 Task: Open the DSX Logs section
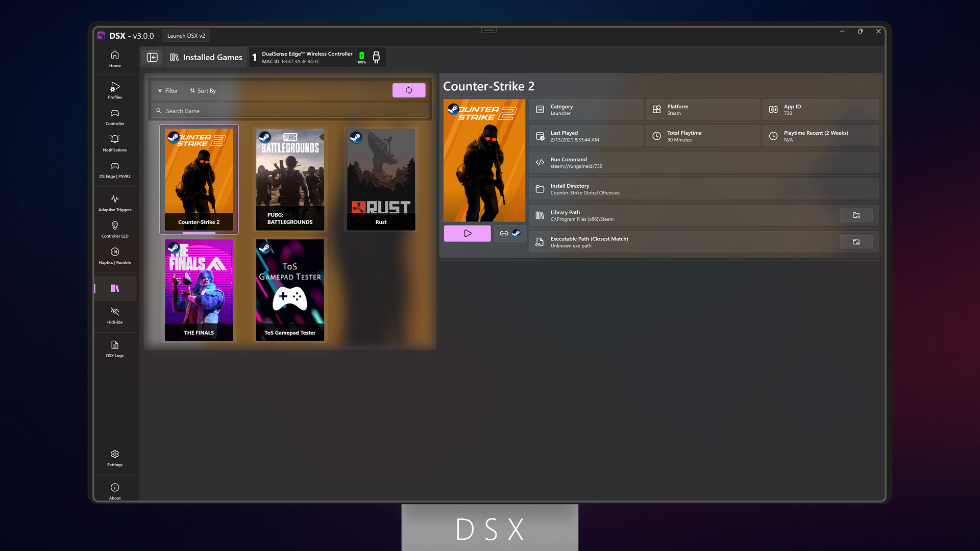coord(114,348)
